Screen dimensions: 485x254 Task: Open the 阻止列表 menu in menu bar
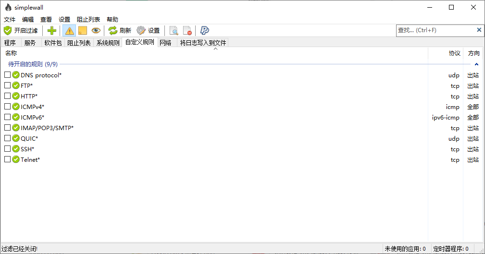click(x=88, y=20)
